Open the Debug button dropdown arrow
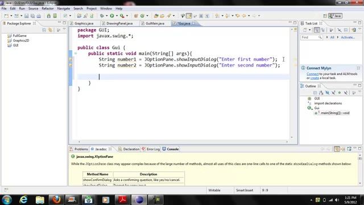 click(106, 16)
